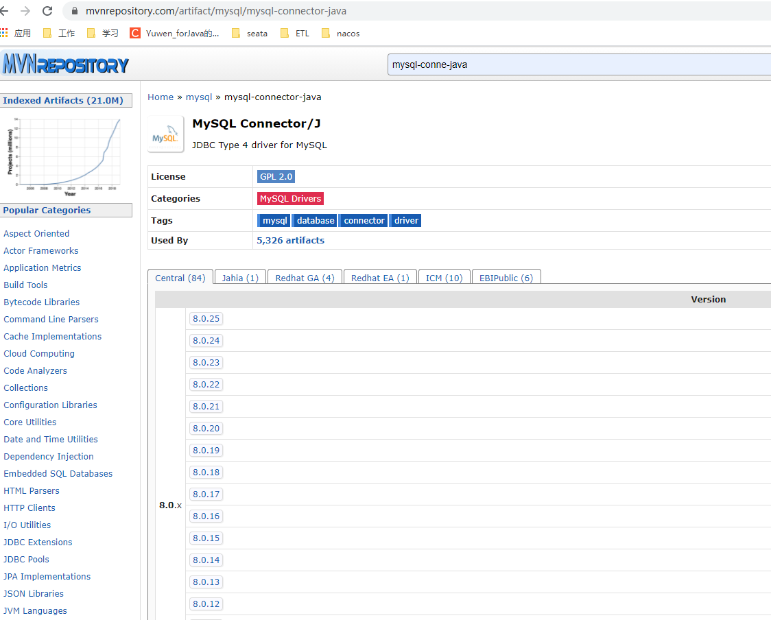This screenshot has width=771, height=620.
Task: Click the MVNRepository logo
Action: (65, 63)
